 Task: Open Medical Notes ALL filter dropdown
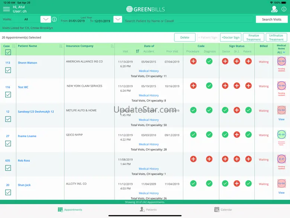pyautogui.click(x=281, y=52)
